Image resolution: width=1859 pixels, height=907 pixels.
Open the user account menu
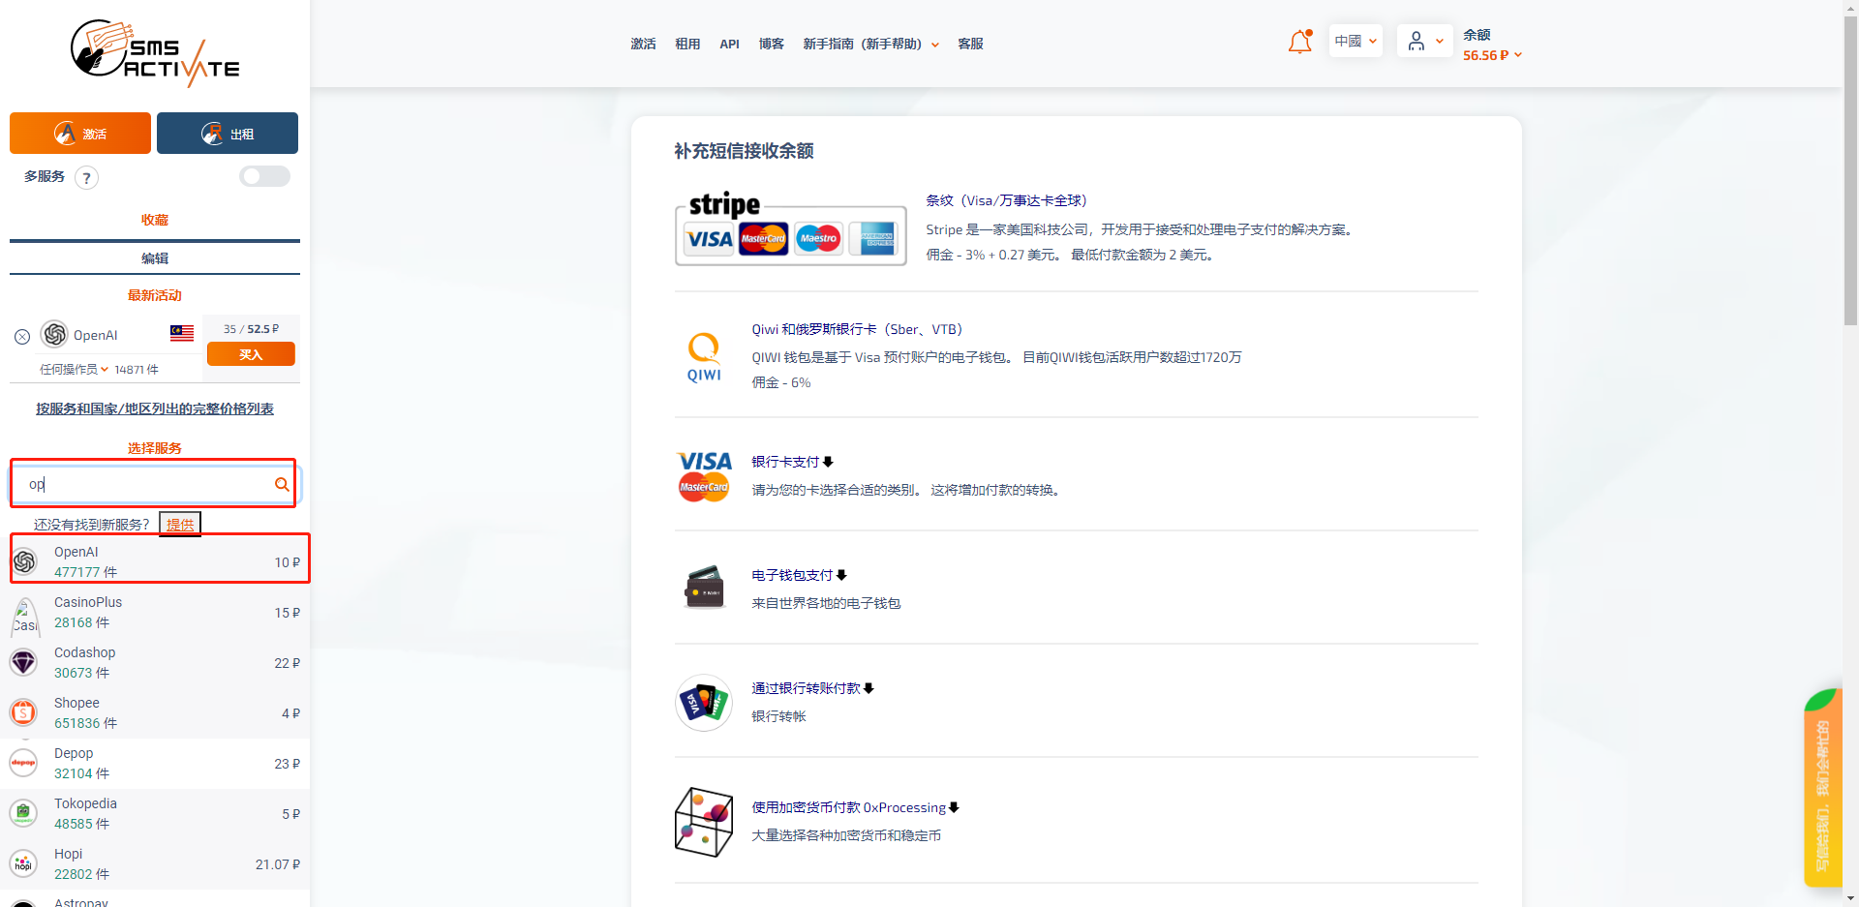(x=1424, y=41)
